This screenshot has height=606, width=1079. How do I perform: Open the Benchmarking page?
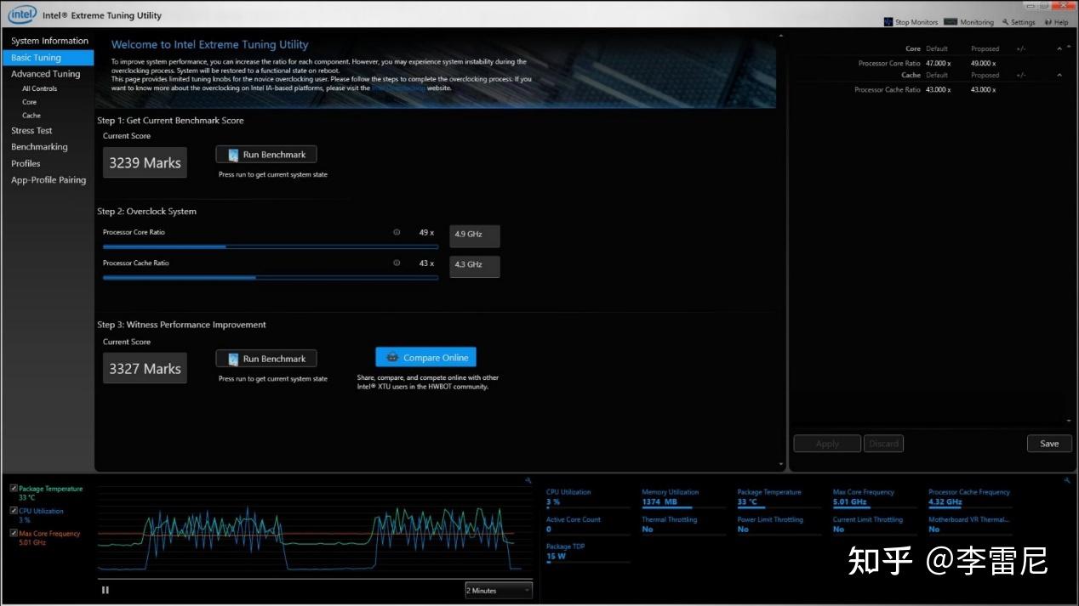39,147
